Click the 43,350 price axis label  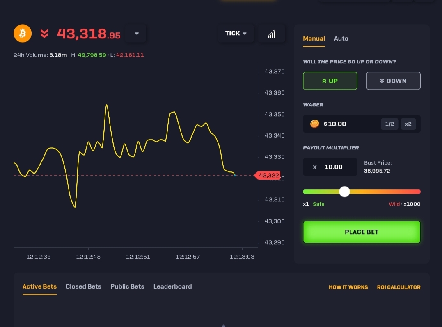point(275,115)
